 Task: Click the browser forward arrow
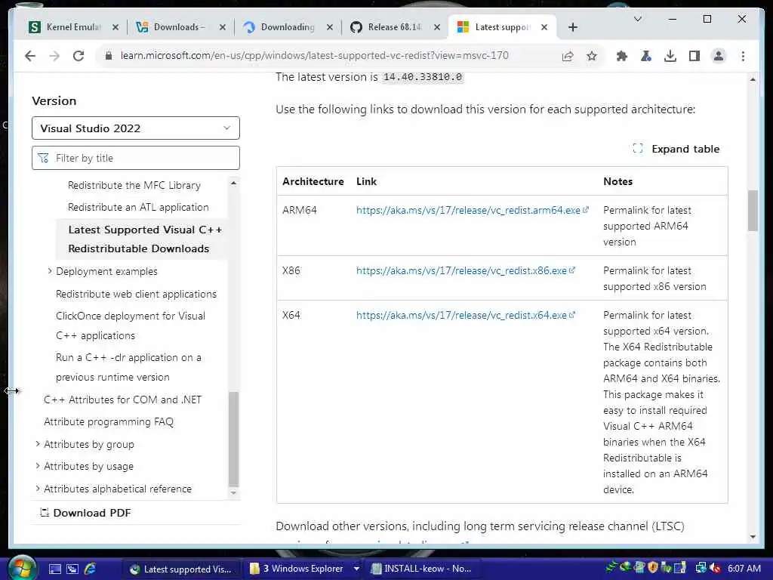point(54,56)
